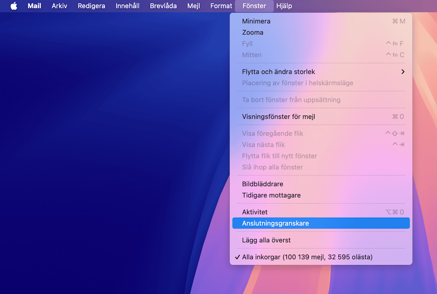Open the Apple menu

[x=14, y=6]
